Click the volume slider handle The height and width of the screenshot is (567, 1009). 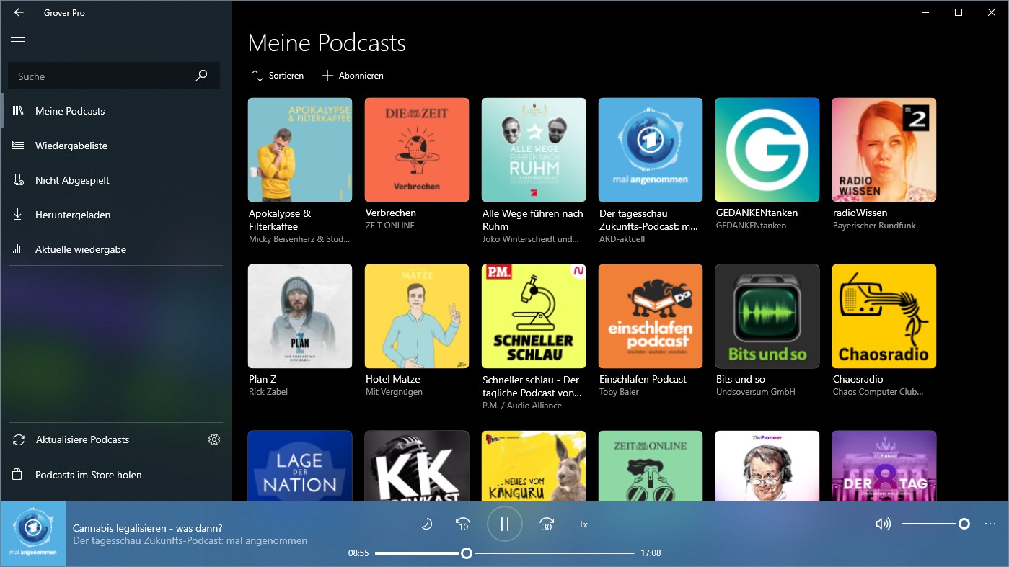(964, 524)
